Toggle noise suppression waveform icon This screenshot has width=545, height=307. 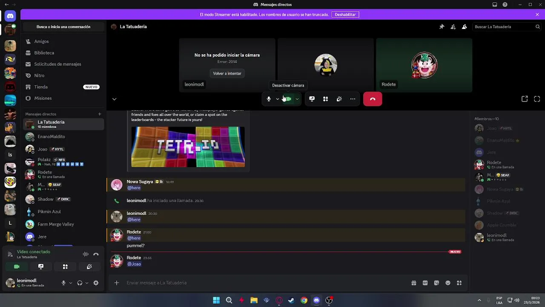[x=86, y=254]
